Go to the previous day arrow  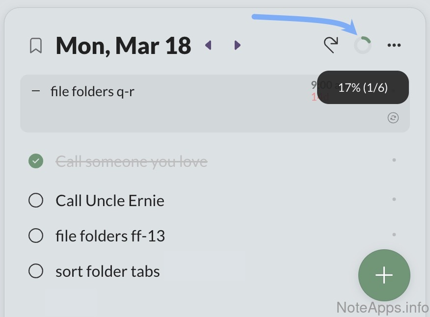pyautogui.click(x=208, y=46)
